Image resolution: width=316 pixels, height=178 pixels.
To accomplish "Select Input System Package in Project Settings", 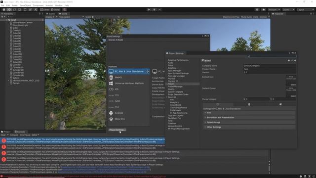I will (178, 73).
